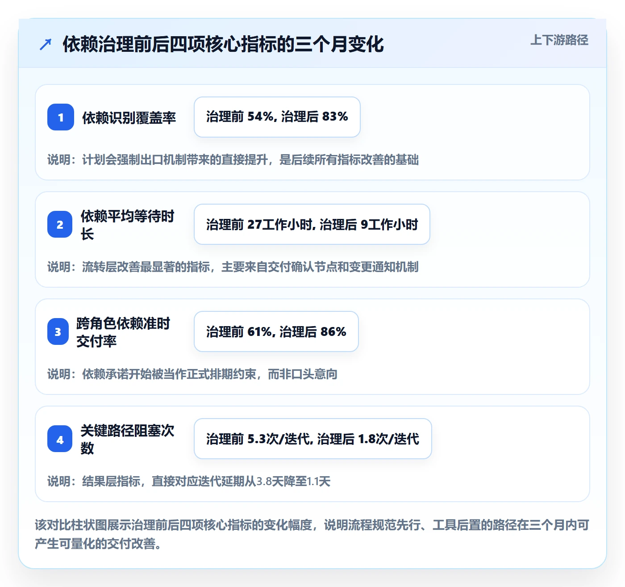Screen dimensions: 625x587
Task: Click the note about 计划会强制出口机制
Action: pyautogui.click(x=233, y=159)
